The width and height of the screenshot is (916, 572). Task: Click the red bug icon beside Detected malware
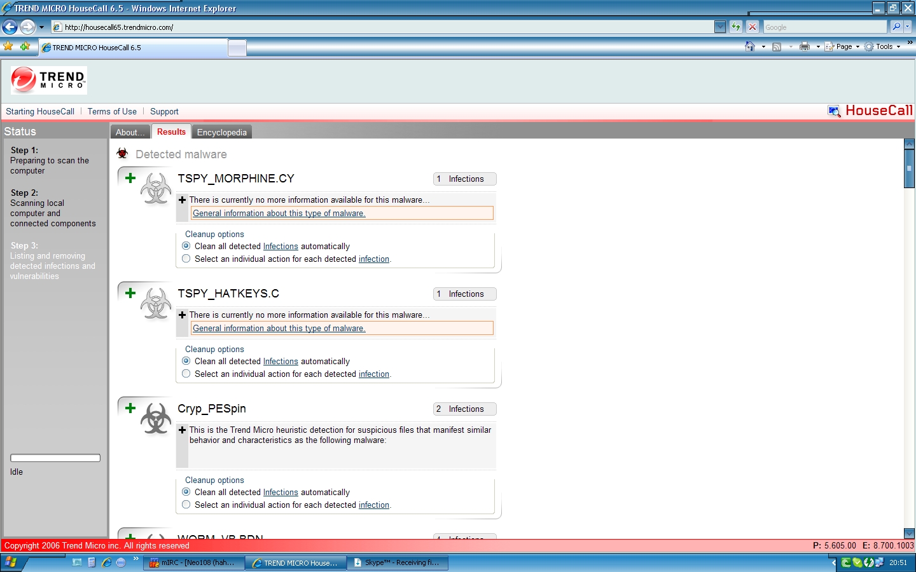pyautogui.click(x=123, y=154)
